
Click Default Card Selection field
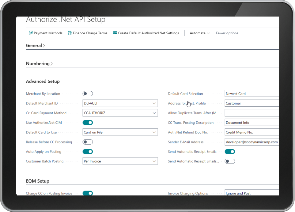pos(252,94)
